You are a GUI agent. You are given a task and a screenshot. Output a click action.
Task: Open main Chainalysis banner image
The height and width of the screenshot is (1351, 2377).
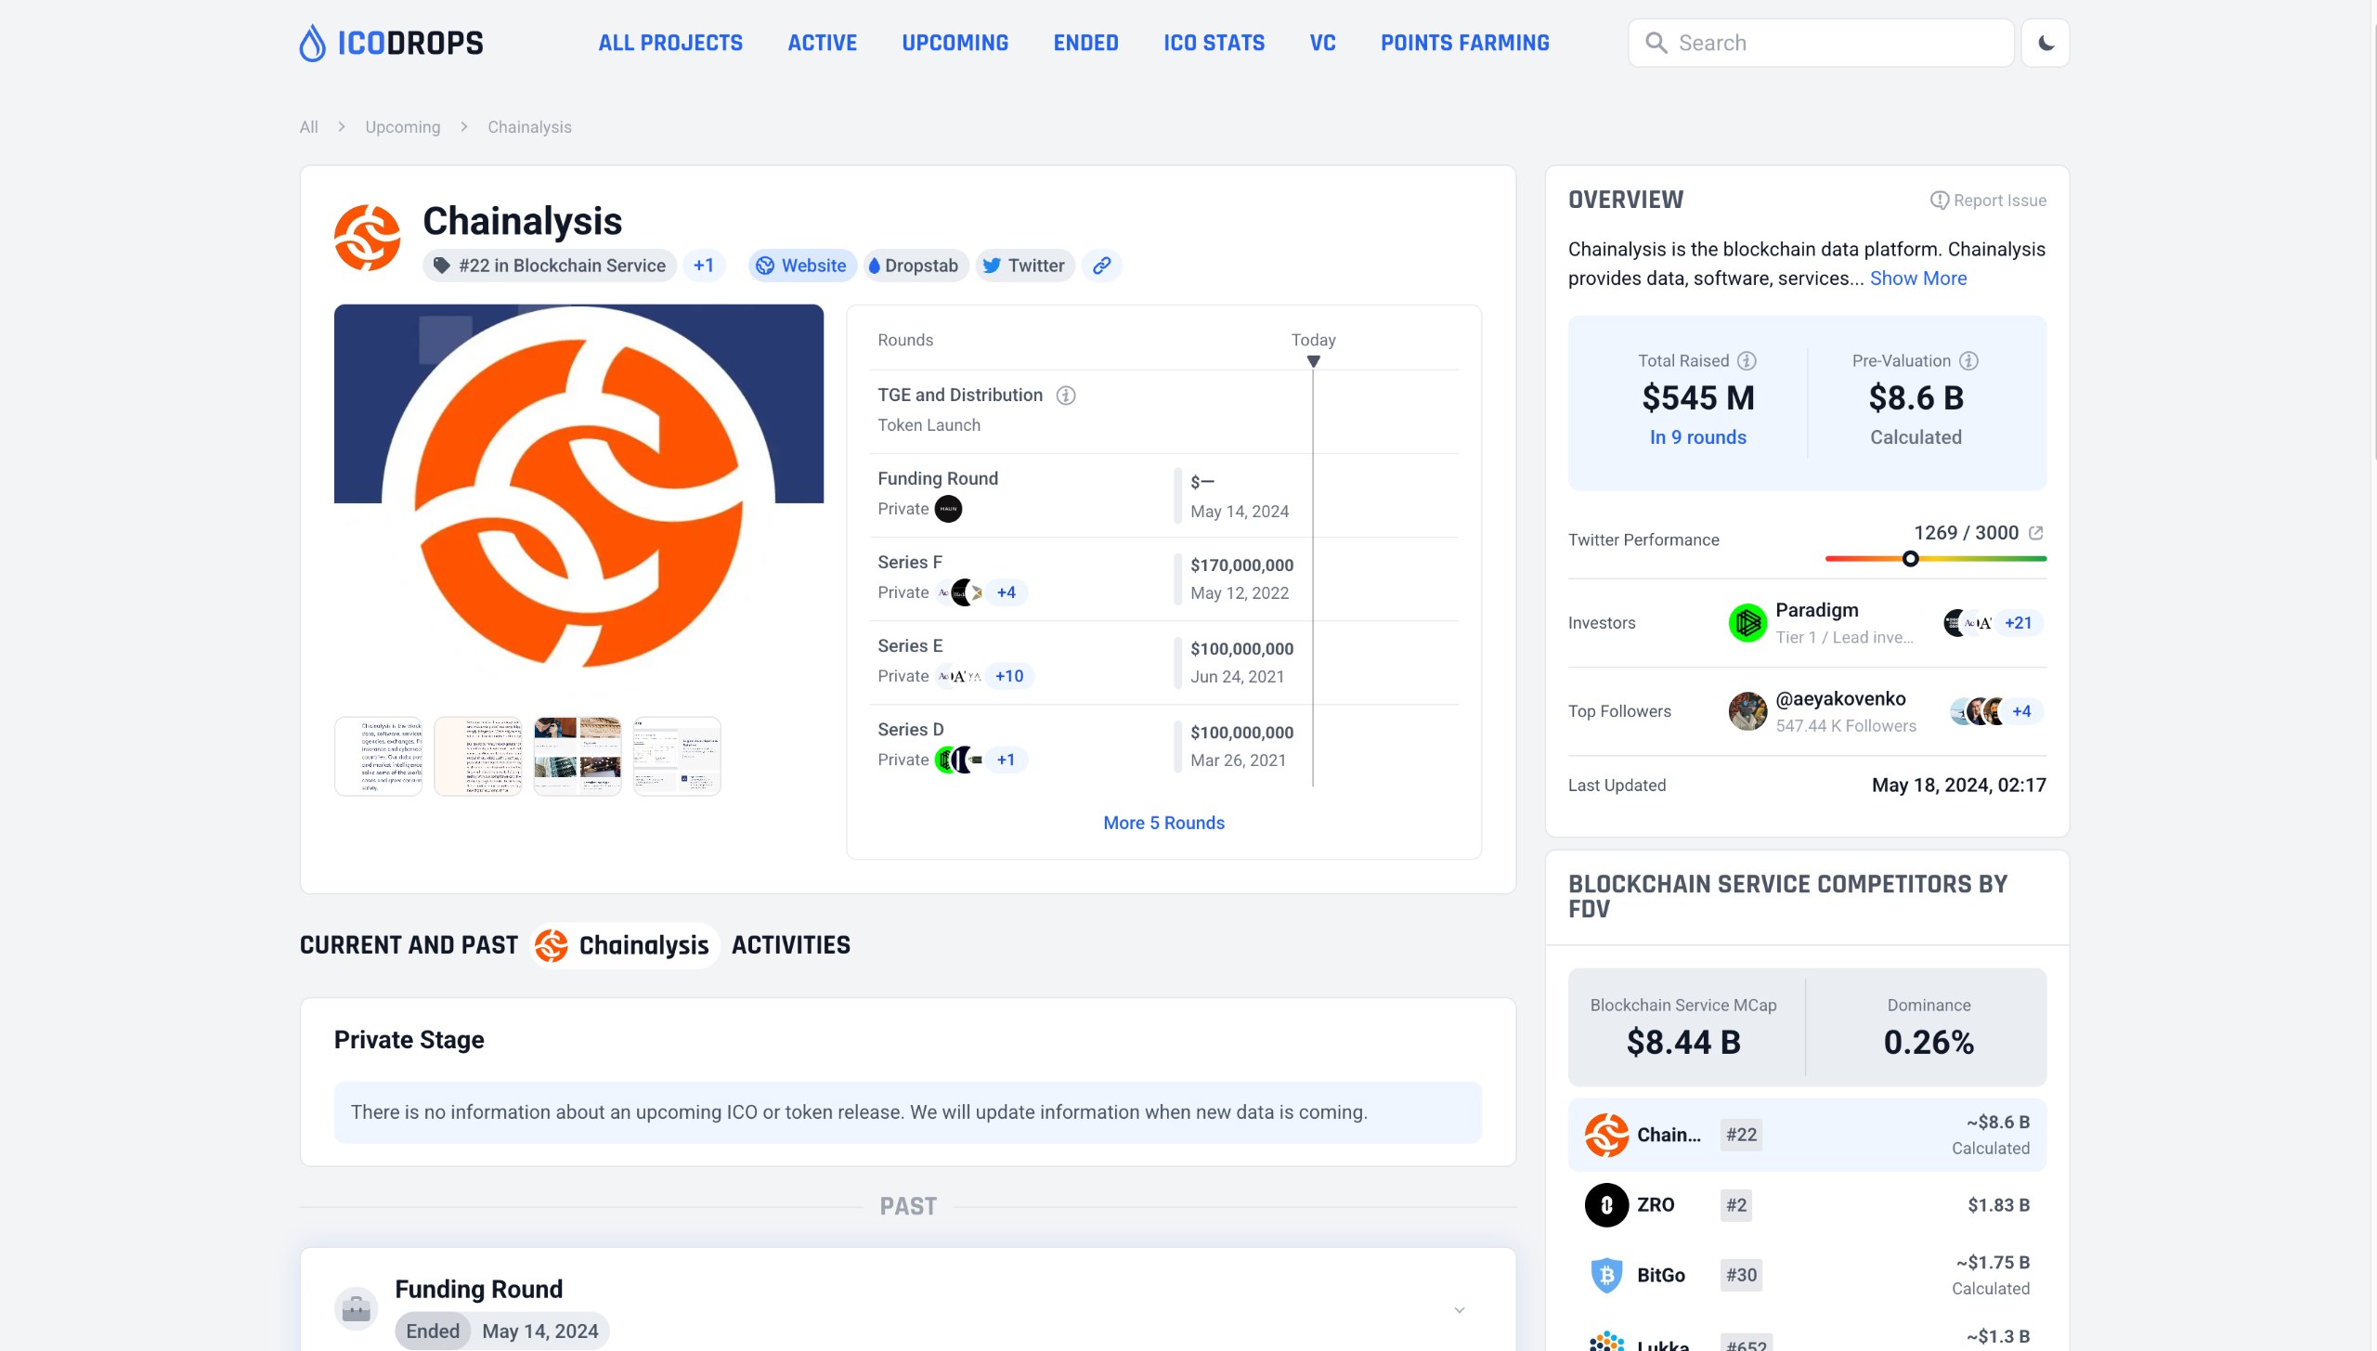point(578,499)
